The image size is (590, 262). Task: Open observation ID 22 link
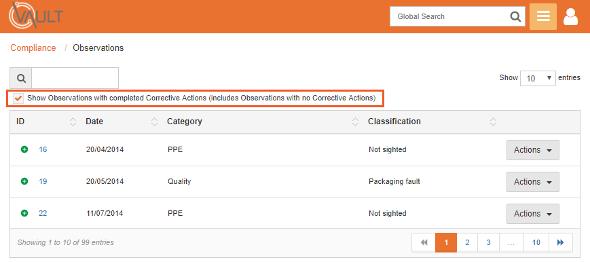coord(43,213)
